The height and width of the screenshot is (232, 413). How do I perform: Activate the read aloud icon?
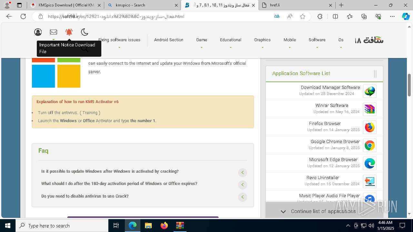click(x=290, y=16)
